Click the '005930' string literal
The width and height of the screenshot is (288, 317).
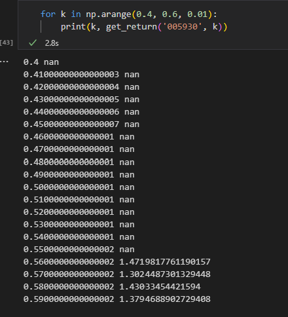(x=182, y=27)
